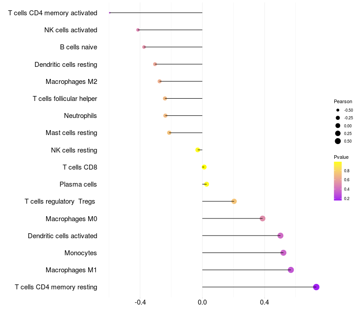358x314 pixels.
Task: Select the T cells regulatory Tregs dot
Action: [234, 201]
